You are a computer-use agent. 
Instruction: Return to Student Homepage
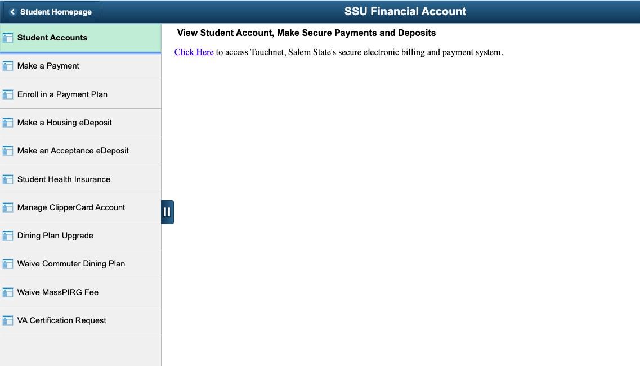pos(51,12)
